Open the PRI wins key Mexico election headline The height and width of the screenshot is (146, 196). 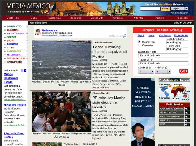coord(109,103)
